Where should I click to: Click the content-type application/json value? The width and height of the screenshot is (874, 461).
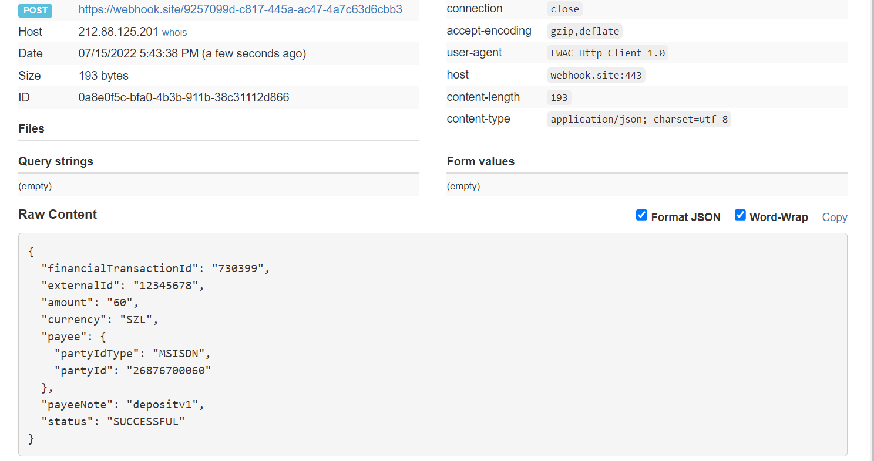tap(639, 119)
